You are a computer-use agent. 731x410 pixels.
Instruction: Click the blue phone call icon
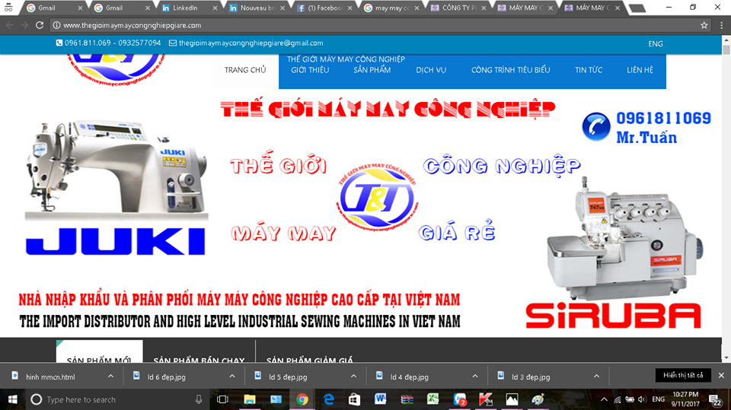595,126
